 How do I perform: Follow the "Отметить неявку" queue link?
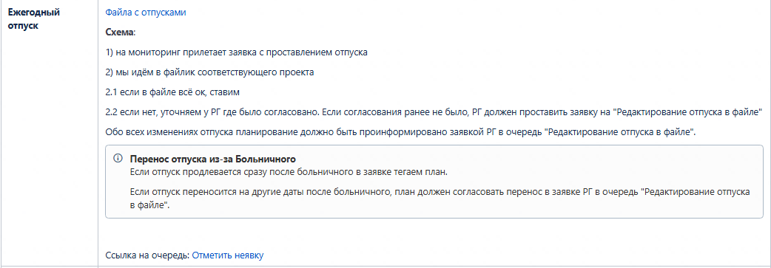(x=228, y=255)
